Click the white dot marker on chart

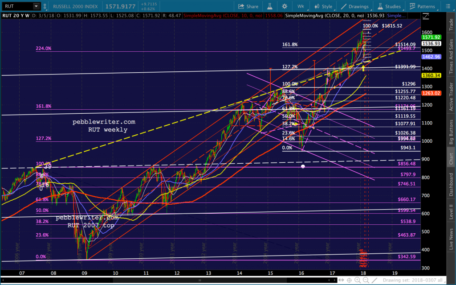[x=303, y=166]
